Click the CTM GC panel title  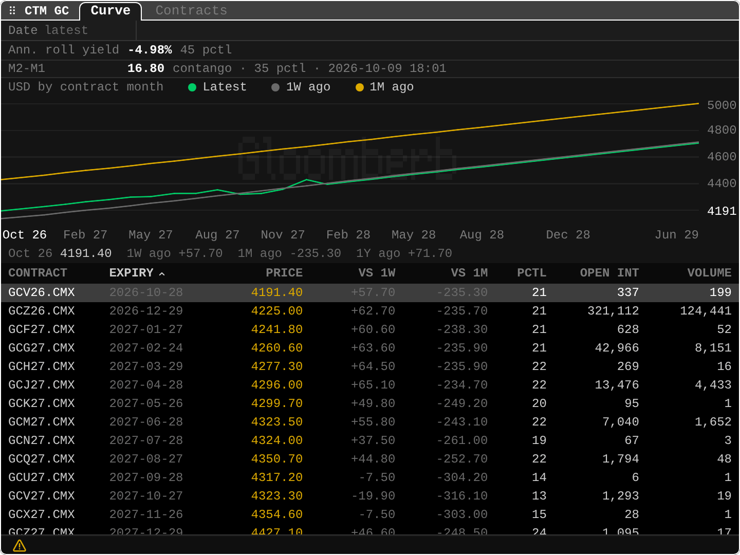coord(47,10)
